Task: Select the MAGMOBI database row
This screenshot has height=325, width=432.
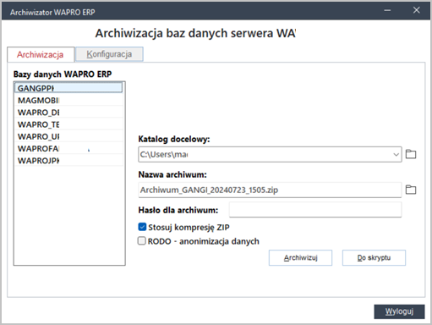Action: [x=68, y=100]
